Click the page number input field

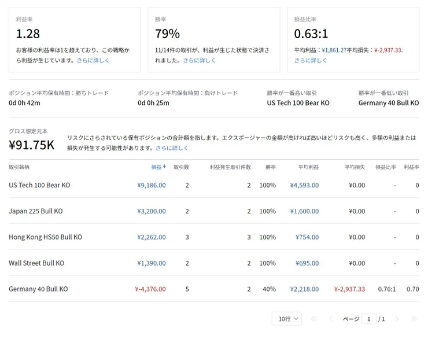coord(369,319)
